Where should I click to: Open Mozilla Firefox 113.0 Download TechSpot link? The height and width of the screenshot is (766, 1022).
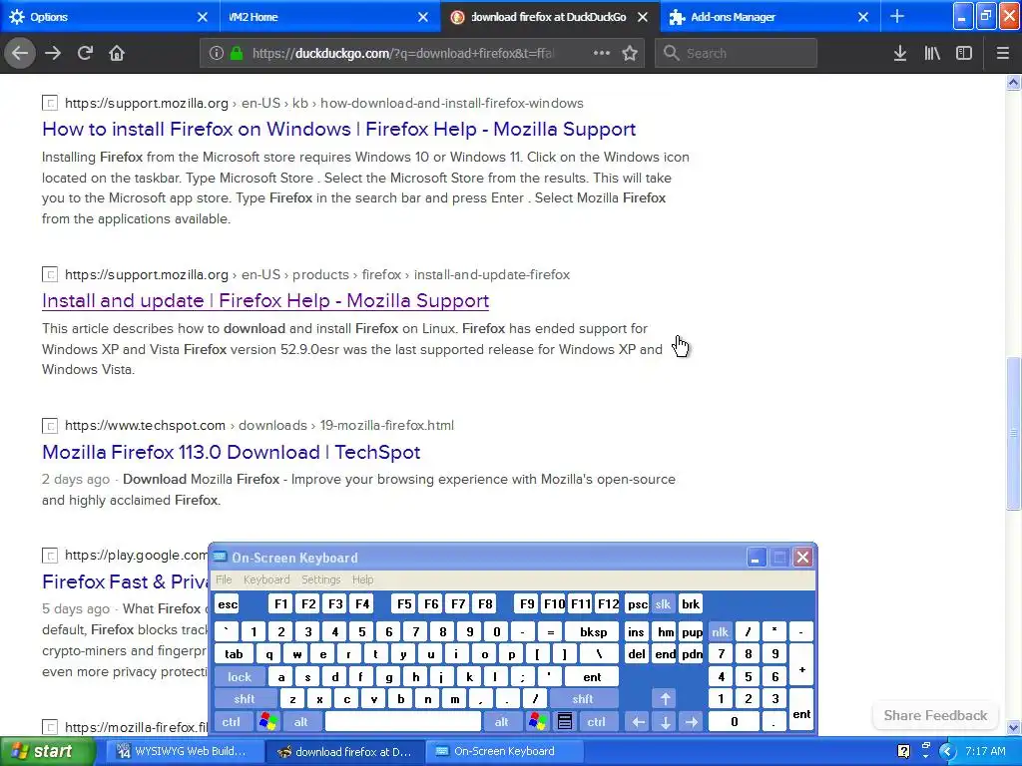pyautogui.click(x=231, y=452)
